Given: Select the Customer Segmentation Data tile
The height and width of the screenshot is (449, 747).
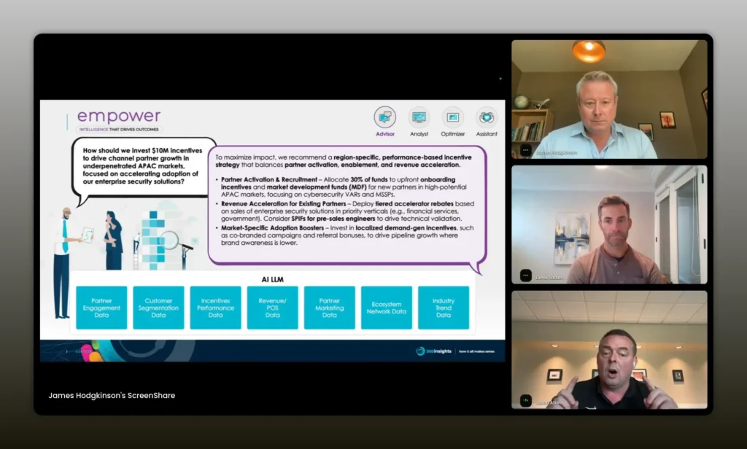Looking at the screenshot, I should 158,308.
